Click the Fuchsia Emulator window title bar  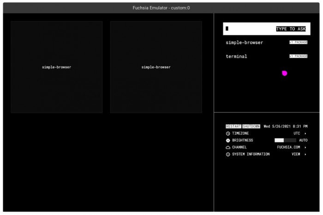click(x=161, y=8)
